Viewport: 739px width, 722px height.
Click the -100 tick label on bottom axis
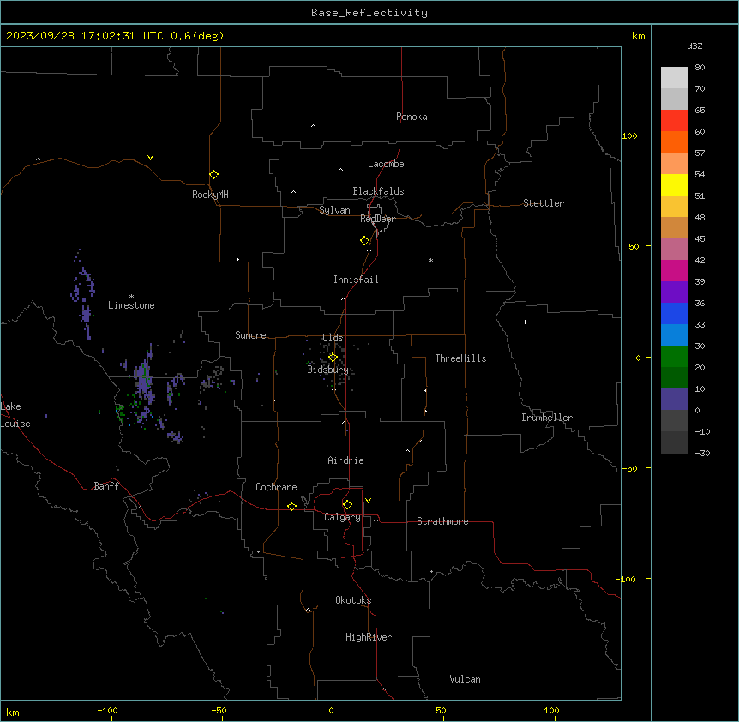(x=107, y=710)
